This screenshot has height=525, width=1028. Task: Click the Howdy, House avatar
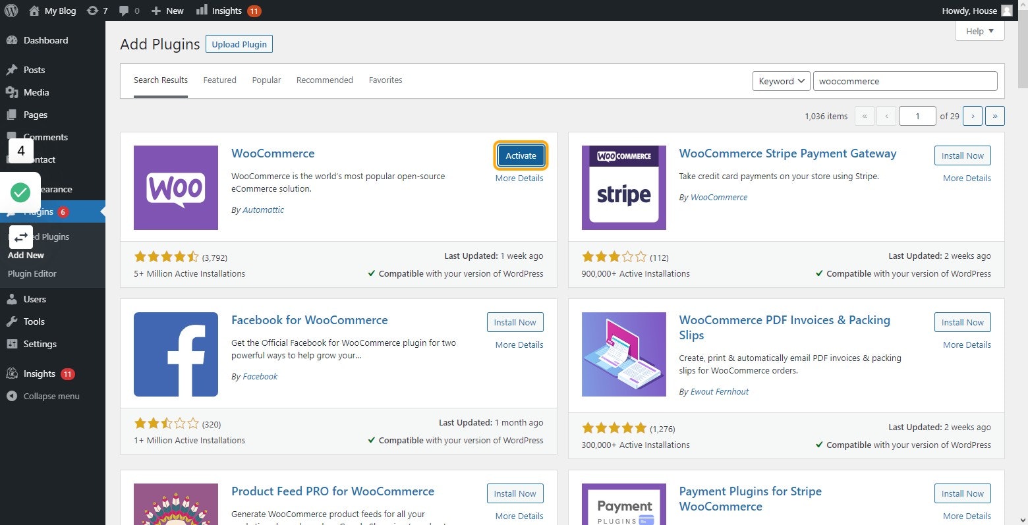(x=1006, y=11)
